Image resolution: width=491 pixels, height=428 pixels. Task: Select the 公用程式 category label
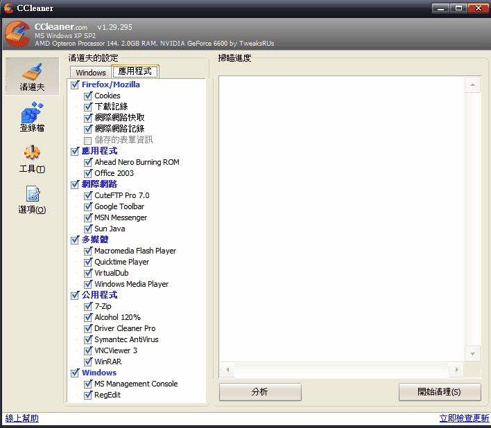coord(100,295)
